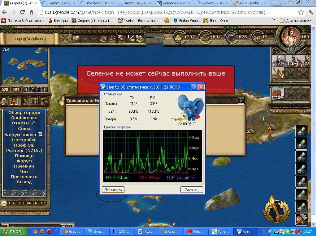317x237 pixels.
Task: Click the город Nezgibaem city name scroll
Action: pyautogui.click(x=30, y=39)
